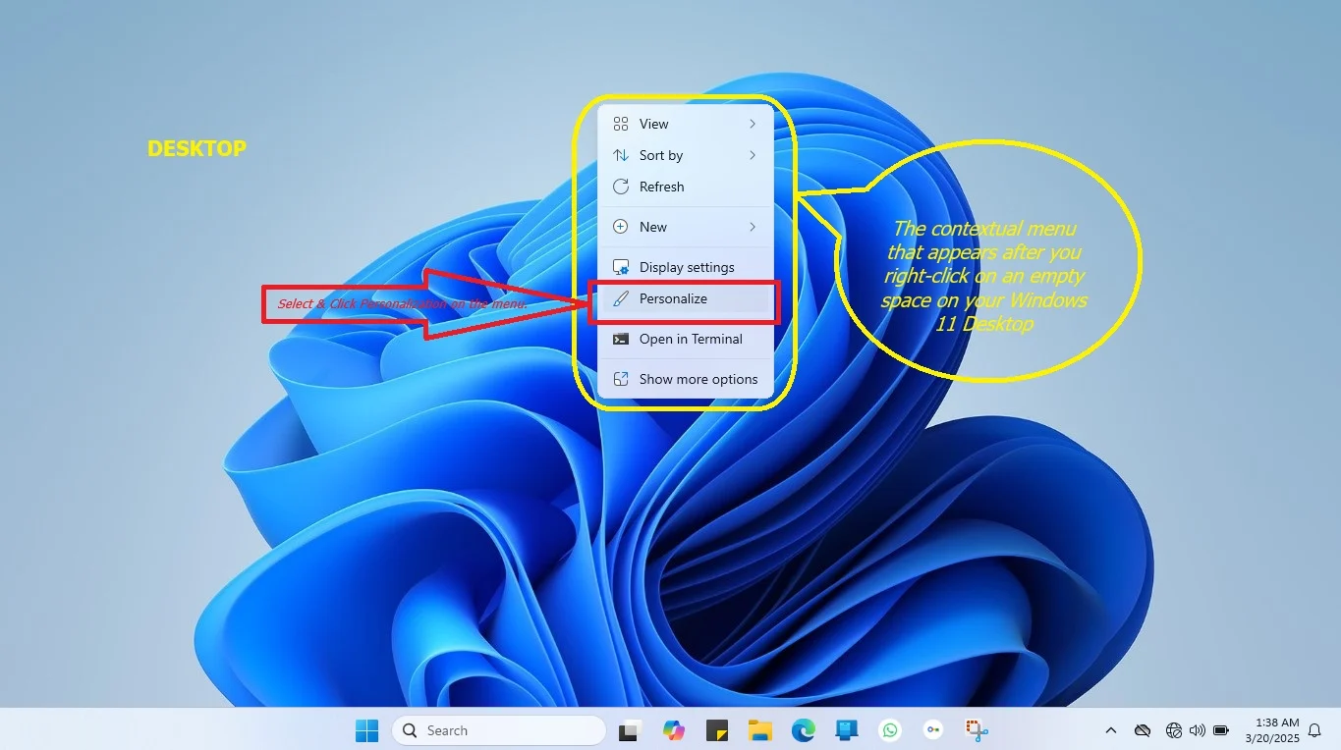1341x750 pixels.
Task: Launch Snipping Tool from the taskbar
Action: [976, 730]
